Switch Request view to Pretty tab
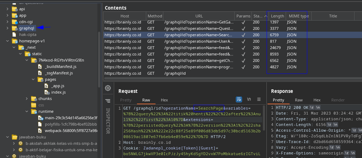 pyautogui.click(x=126, y=100)
